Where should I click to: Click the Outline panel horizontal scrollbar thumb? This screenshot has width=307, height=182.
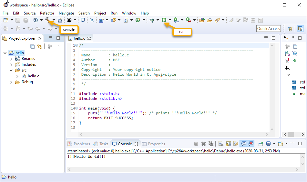click(291, 134)
